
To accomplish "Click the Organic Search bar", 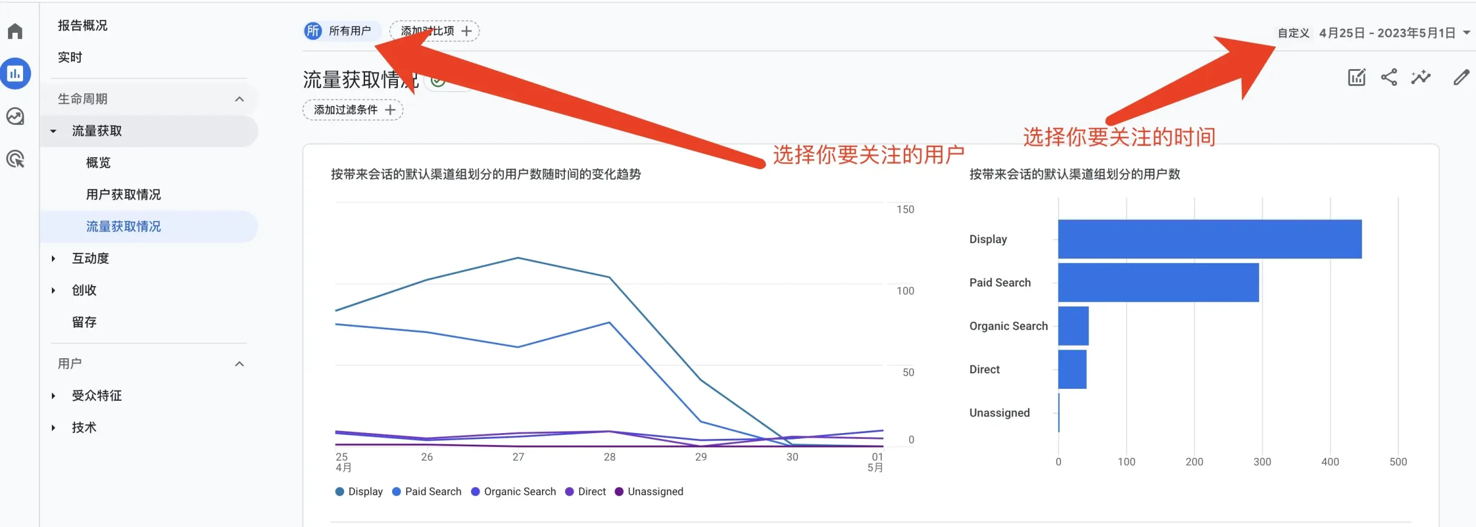I will (x=1074, y=326).
